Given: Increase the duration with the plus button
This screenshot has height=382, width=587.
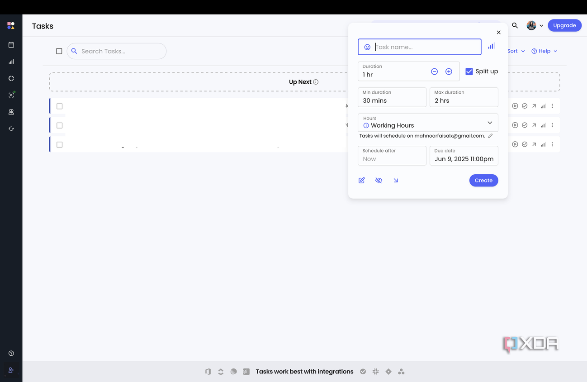Looking at the screenshot, I should point(449,72).
